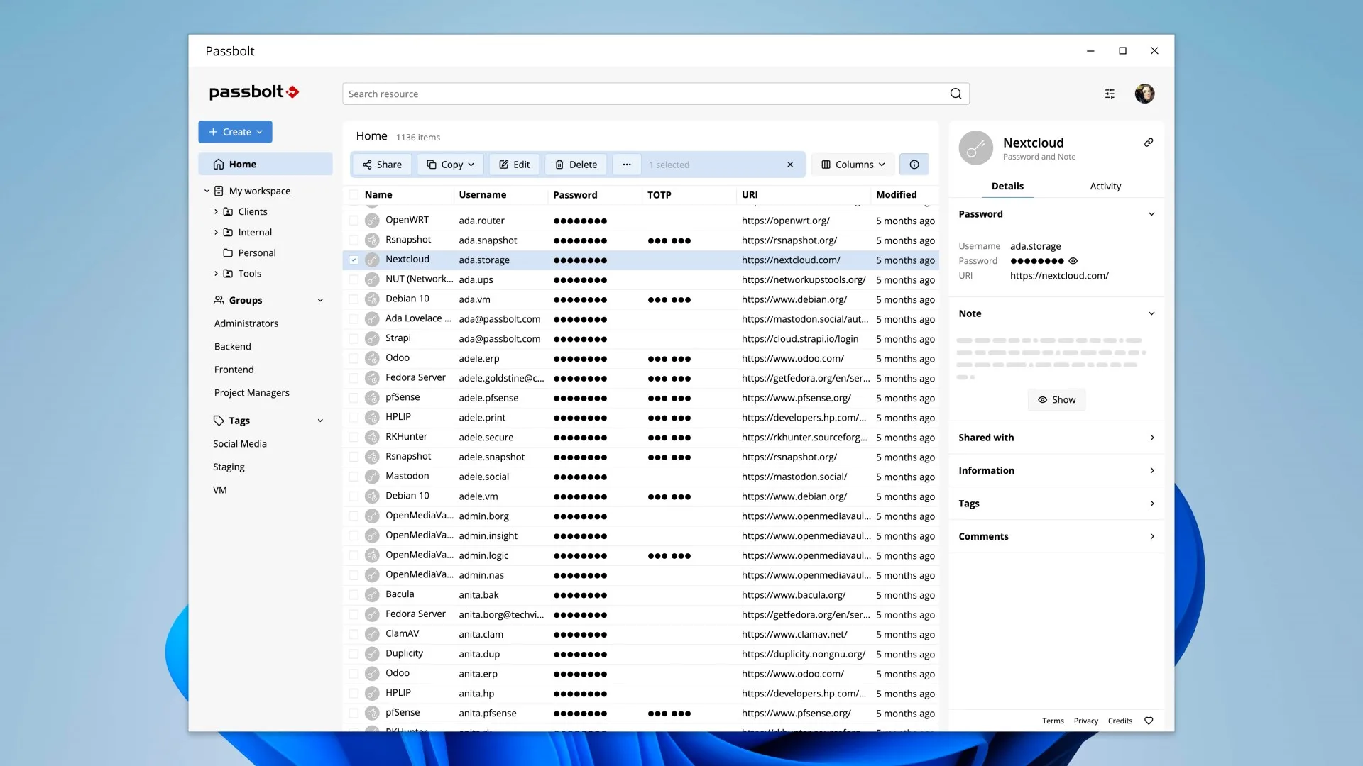Click the TOTP dots in pfSense adele.pfsense row
Image resolution: width=1363 pixels, height=766 pixels.
669,399
